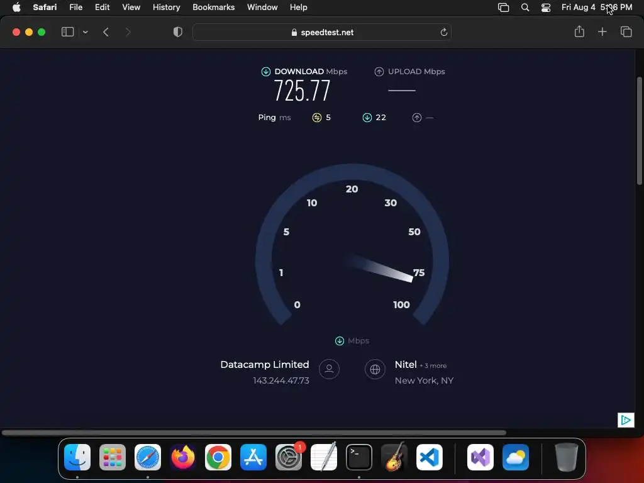The height and width of the screenshot is (483, 644).
Task: Click the upload arrow icon beside UPLOAD
Action: tap(379, 72)
